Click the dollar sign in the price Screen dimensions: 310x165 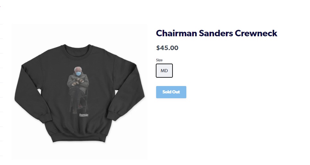pos(158,48)
